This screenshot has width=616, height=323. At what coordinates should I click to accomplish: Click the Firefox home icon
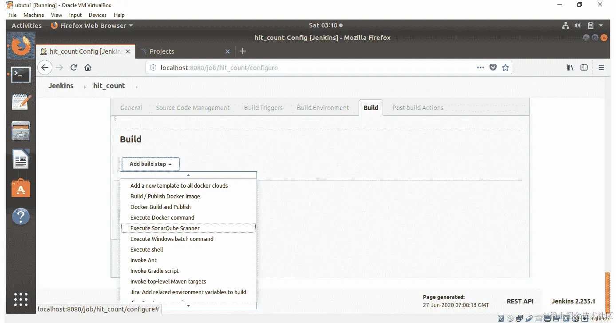click(x=88, y=67)
